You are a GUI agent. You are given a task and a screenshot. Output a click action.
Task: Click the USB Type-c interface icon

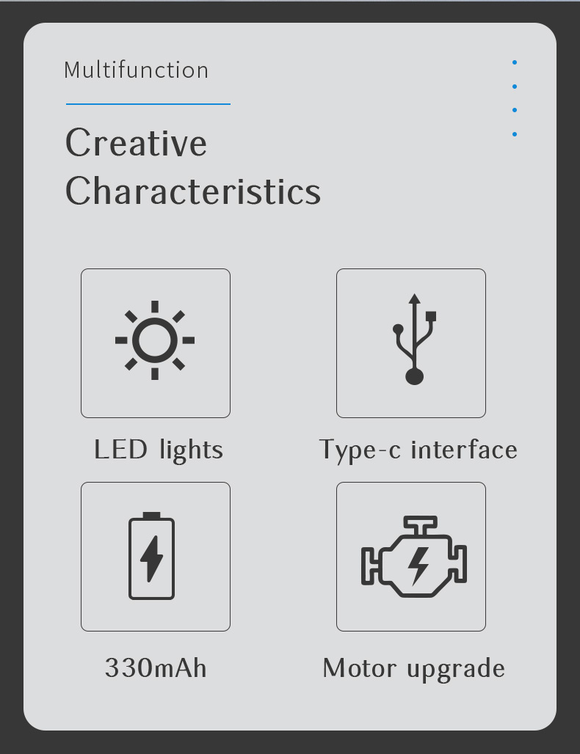(x=414, y=340)
